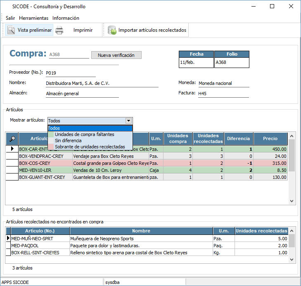Click the Mostrar artículos dropdown arrow
The image size is (301, 286).
click(129, 121)
